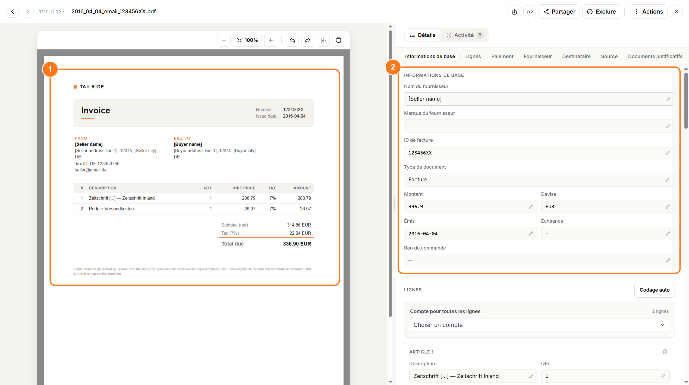The height and width of the screenshot is (385, 689).
Task: Jump to the Paiement section tab
Action: (502, 56)
